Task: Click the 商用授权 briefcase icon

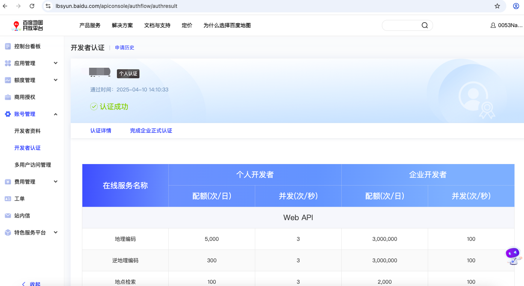Action: click(x=8, y=97)
